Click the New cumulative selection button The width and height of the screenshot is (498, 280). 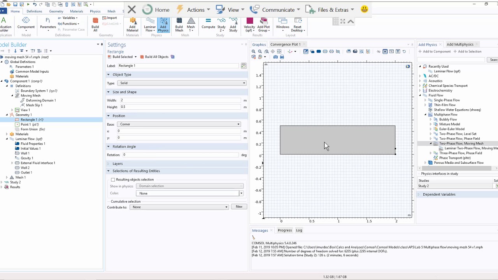pyautogui.click(x=239, y=207)
